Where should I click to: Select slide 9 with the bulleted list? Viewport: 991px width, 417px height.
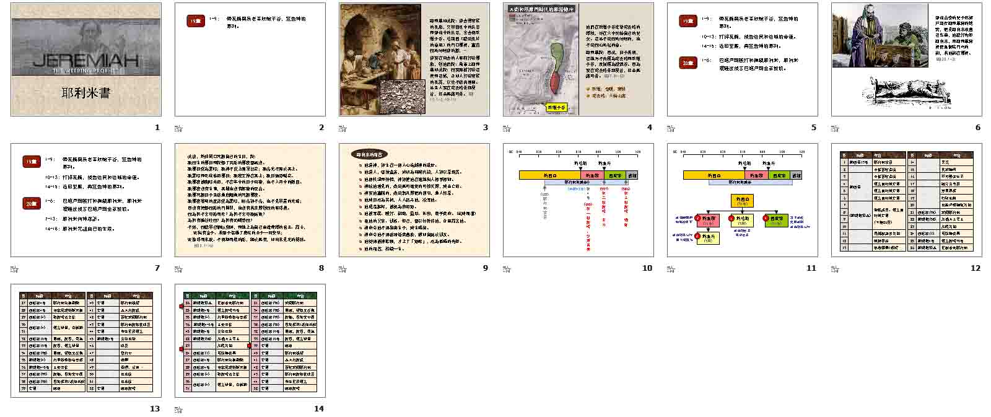(x=414, y=200)
